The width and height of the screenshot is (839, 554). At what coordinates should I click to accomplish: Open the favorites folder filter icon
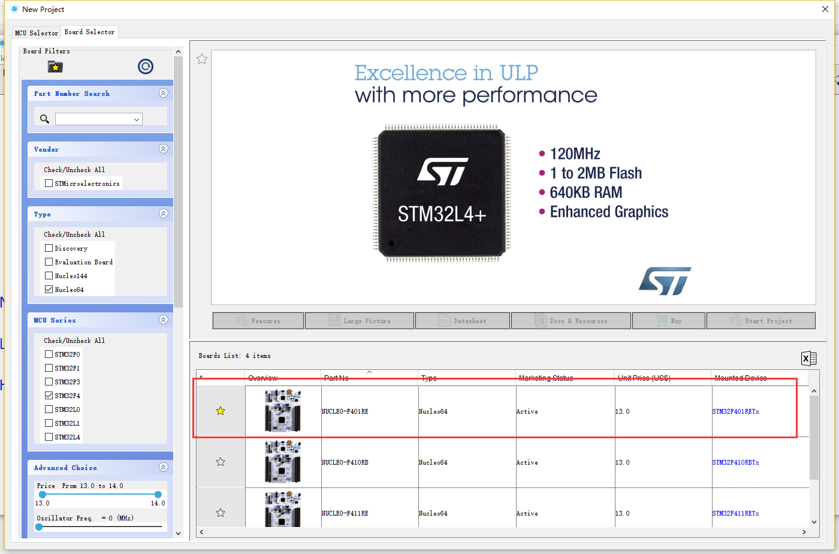pyautogui.click(x=55, y=67)
